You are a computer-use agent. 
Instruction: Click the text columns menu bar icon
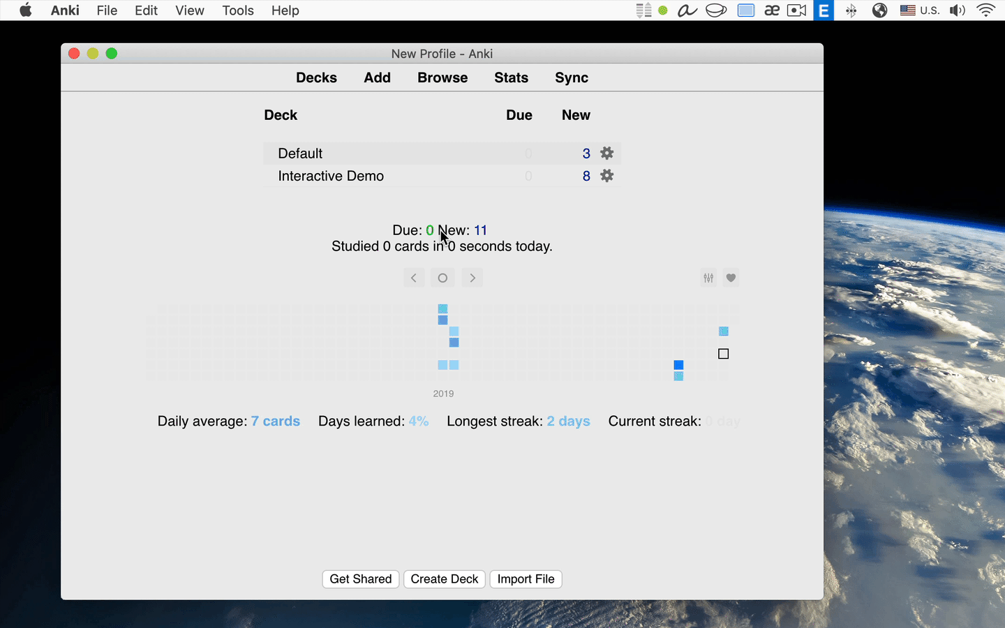click(x=643, y=10)
